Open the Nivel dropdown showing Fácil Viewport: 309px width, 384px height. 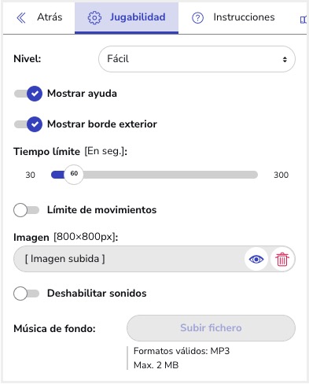tap(197, 59)
